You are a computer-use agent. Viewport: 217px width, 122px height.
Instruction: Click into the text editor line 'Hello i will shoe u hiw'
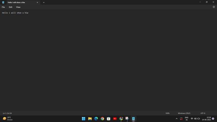click(15, 13)
